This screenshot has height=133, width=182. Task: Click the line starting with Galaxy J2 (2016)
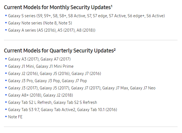click(x=54, y=74)
